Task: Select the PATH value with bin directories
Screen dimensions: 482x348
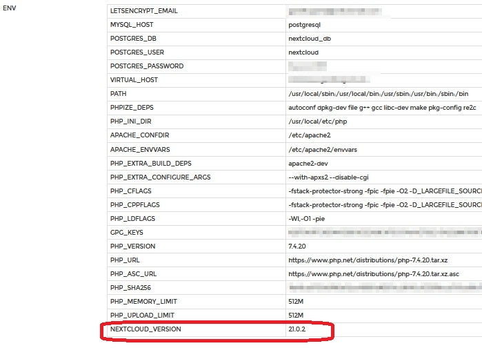Action: (x=378, y=94)
